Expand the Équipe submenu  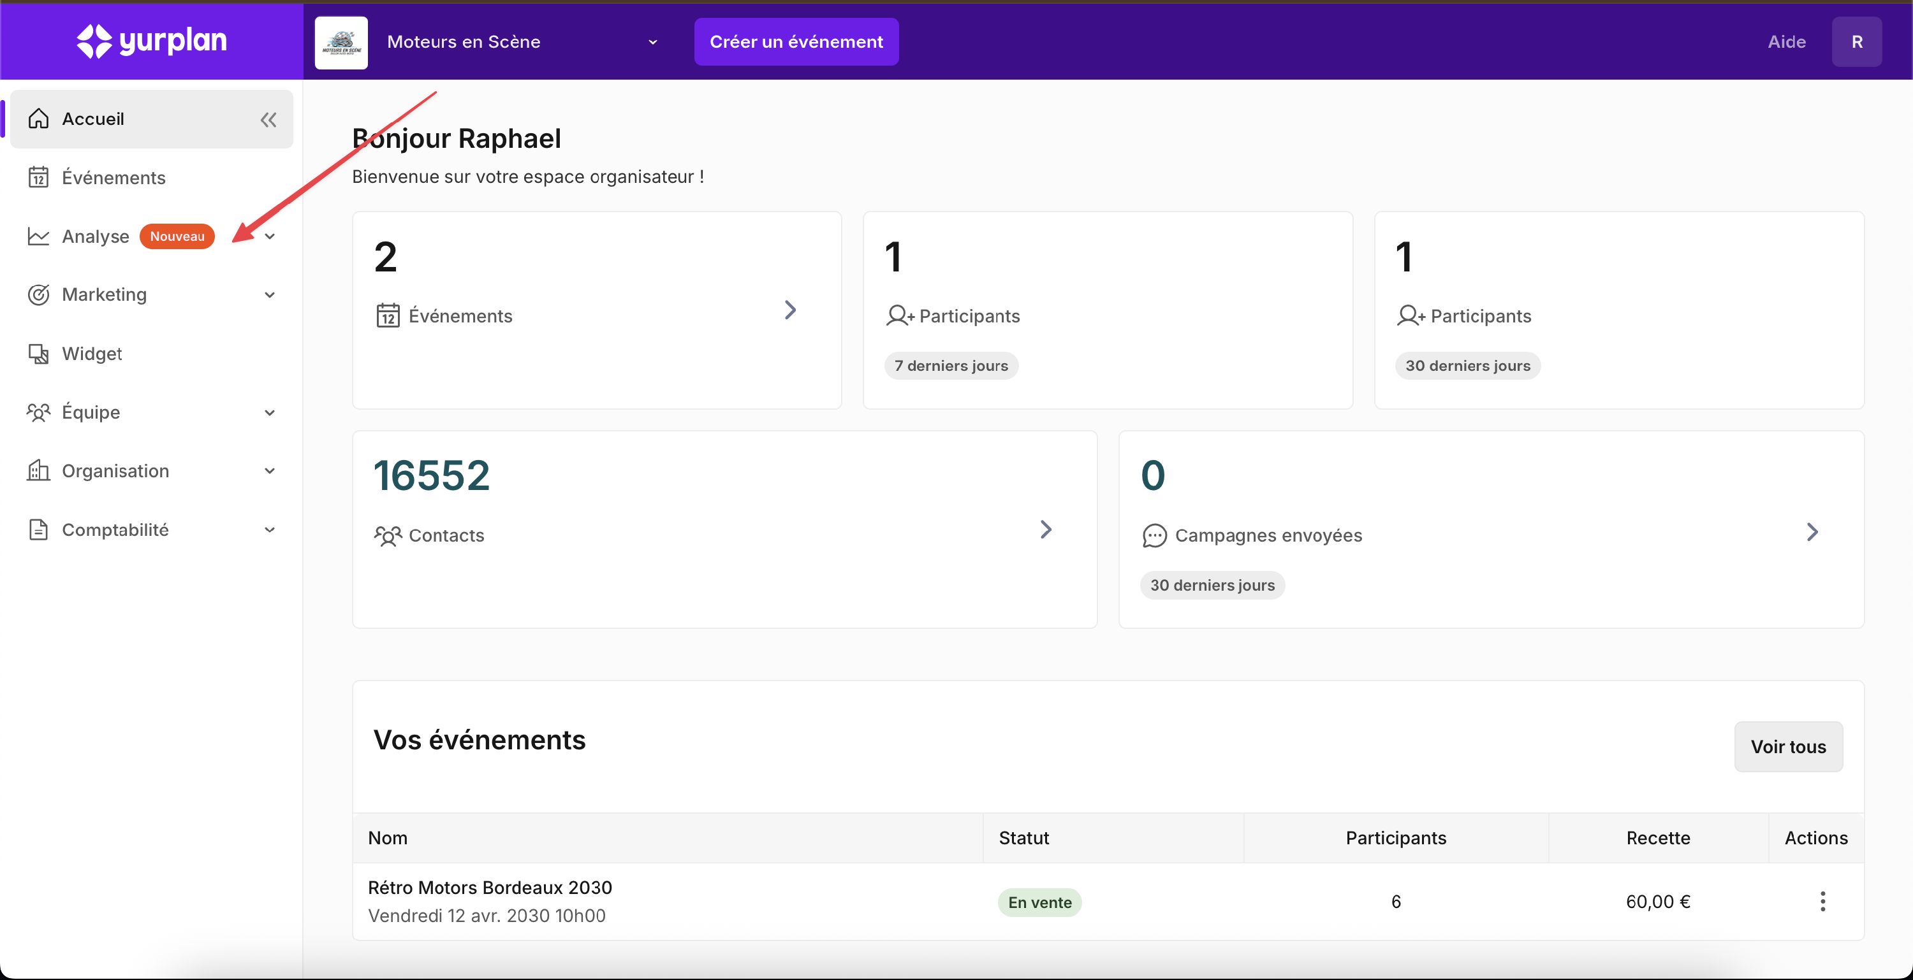270,412
